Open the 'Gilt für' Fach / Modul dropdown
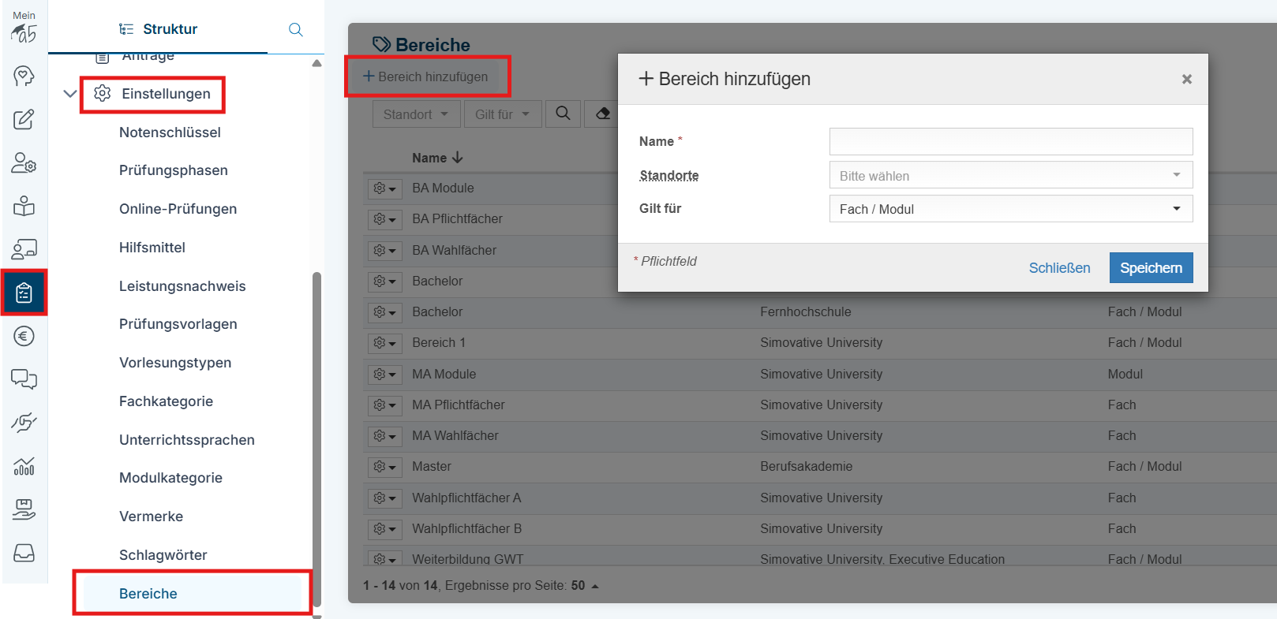This screenshot has width=1277, height=619. (x=1010, y=209)
